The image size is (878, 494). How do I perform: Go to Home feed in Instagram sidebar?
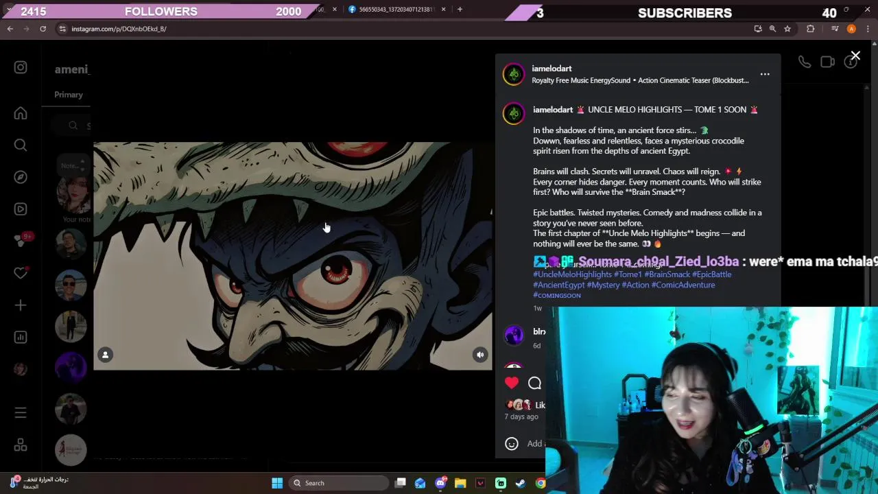pyautogui.click(x=21, y=113)
